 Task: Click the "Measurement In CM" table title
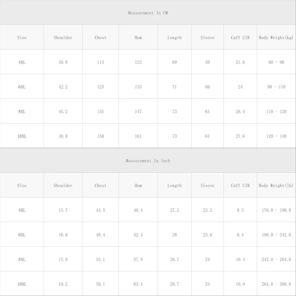(148, 13)
